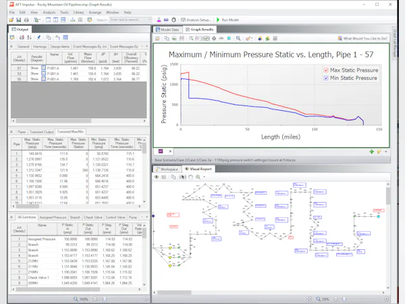The height and width of the screenshot is (304, 405).
Task: Click the eye icon in Visual Report toolbar
Action: tap(157, 177)
